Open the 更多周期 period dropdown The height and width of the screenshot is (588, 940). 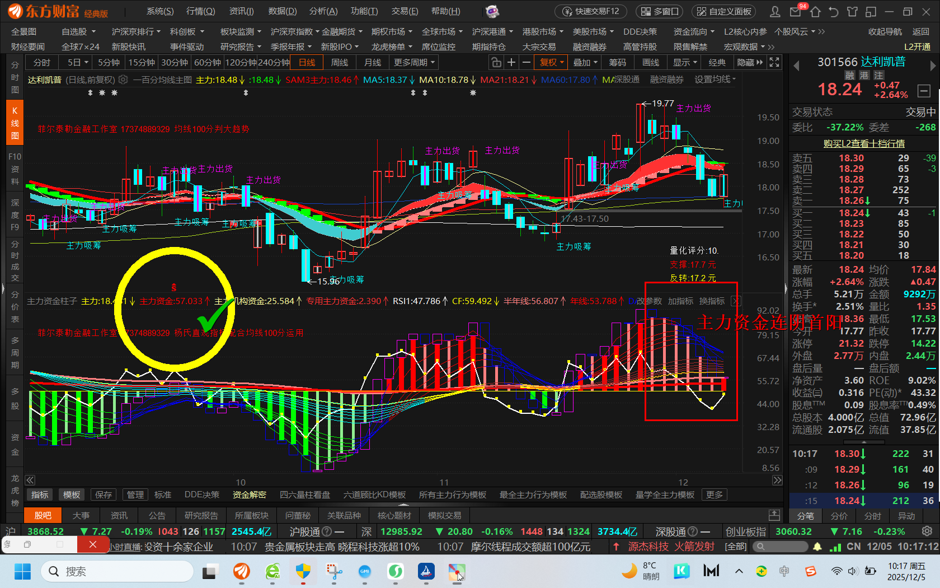[414, 62]
